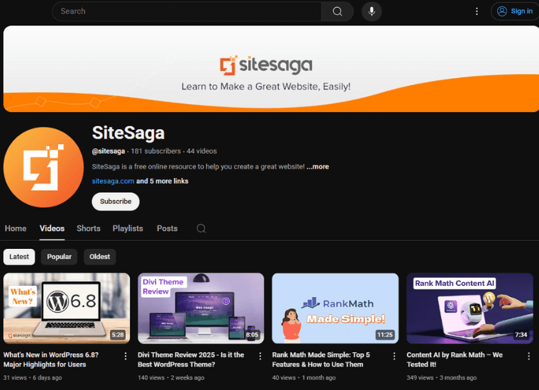Click the '@sitesaga' channel handle

tap(109, 151)
